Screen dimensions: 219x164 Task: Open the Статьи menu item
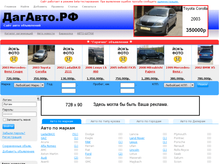[x=73, y=7]
